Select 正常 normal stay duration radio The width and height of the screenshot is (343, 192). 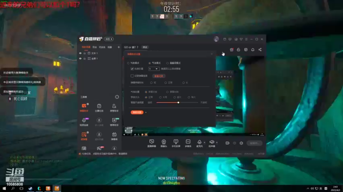[x=165, y=83]
